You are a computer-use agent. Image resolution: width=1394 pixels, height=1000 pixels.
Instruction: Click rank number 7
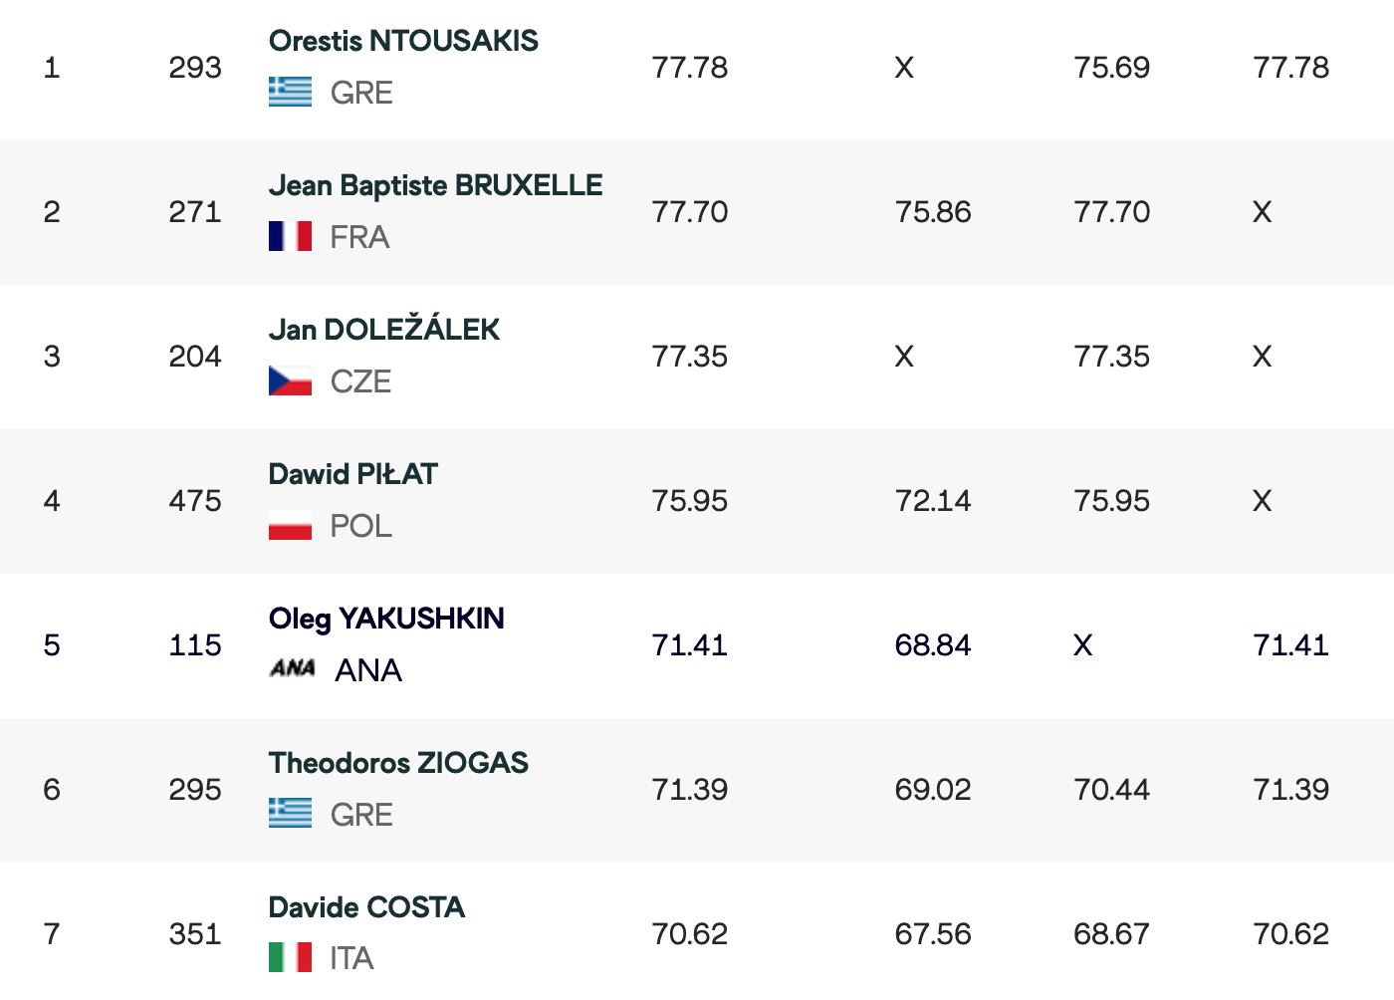point(52,934)
